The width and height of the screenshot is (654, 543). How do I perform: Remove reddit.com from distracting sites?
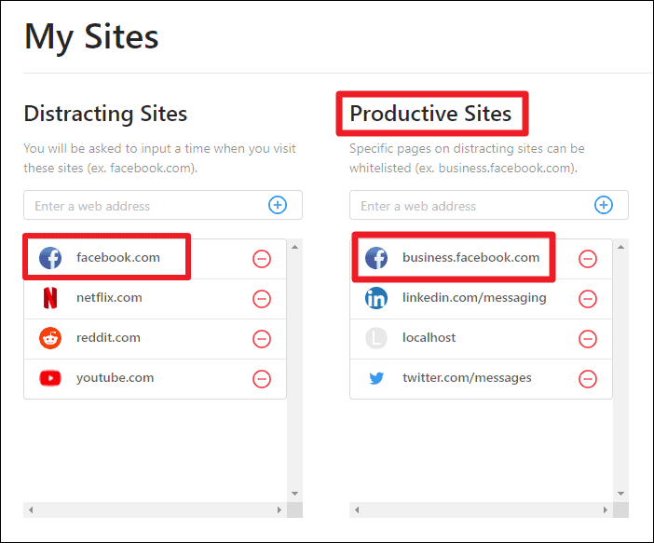262,339
